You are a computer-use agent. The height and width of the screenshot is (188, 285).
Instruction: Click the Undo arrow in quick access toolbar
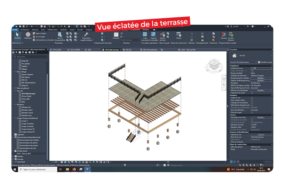32,26
